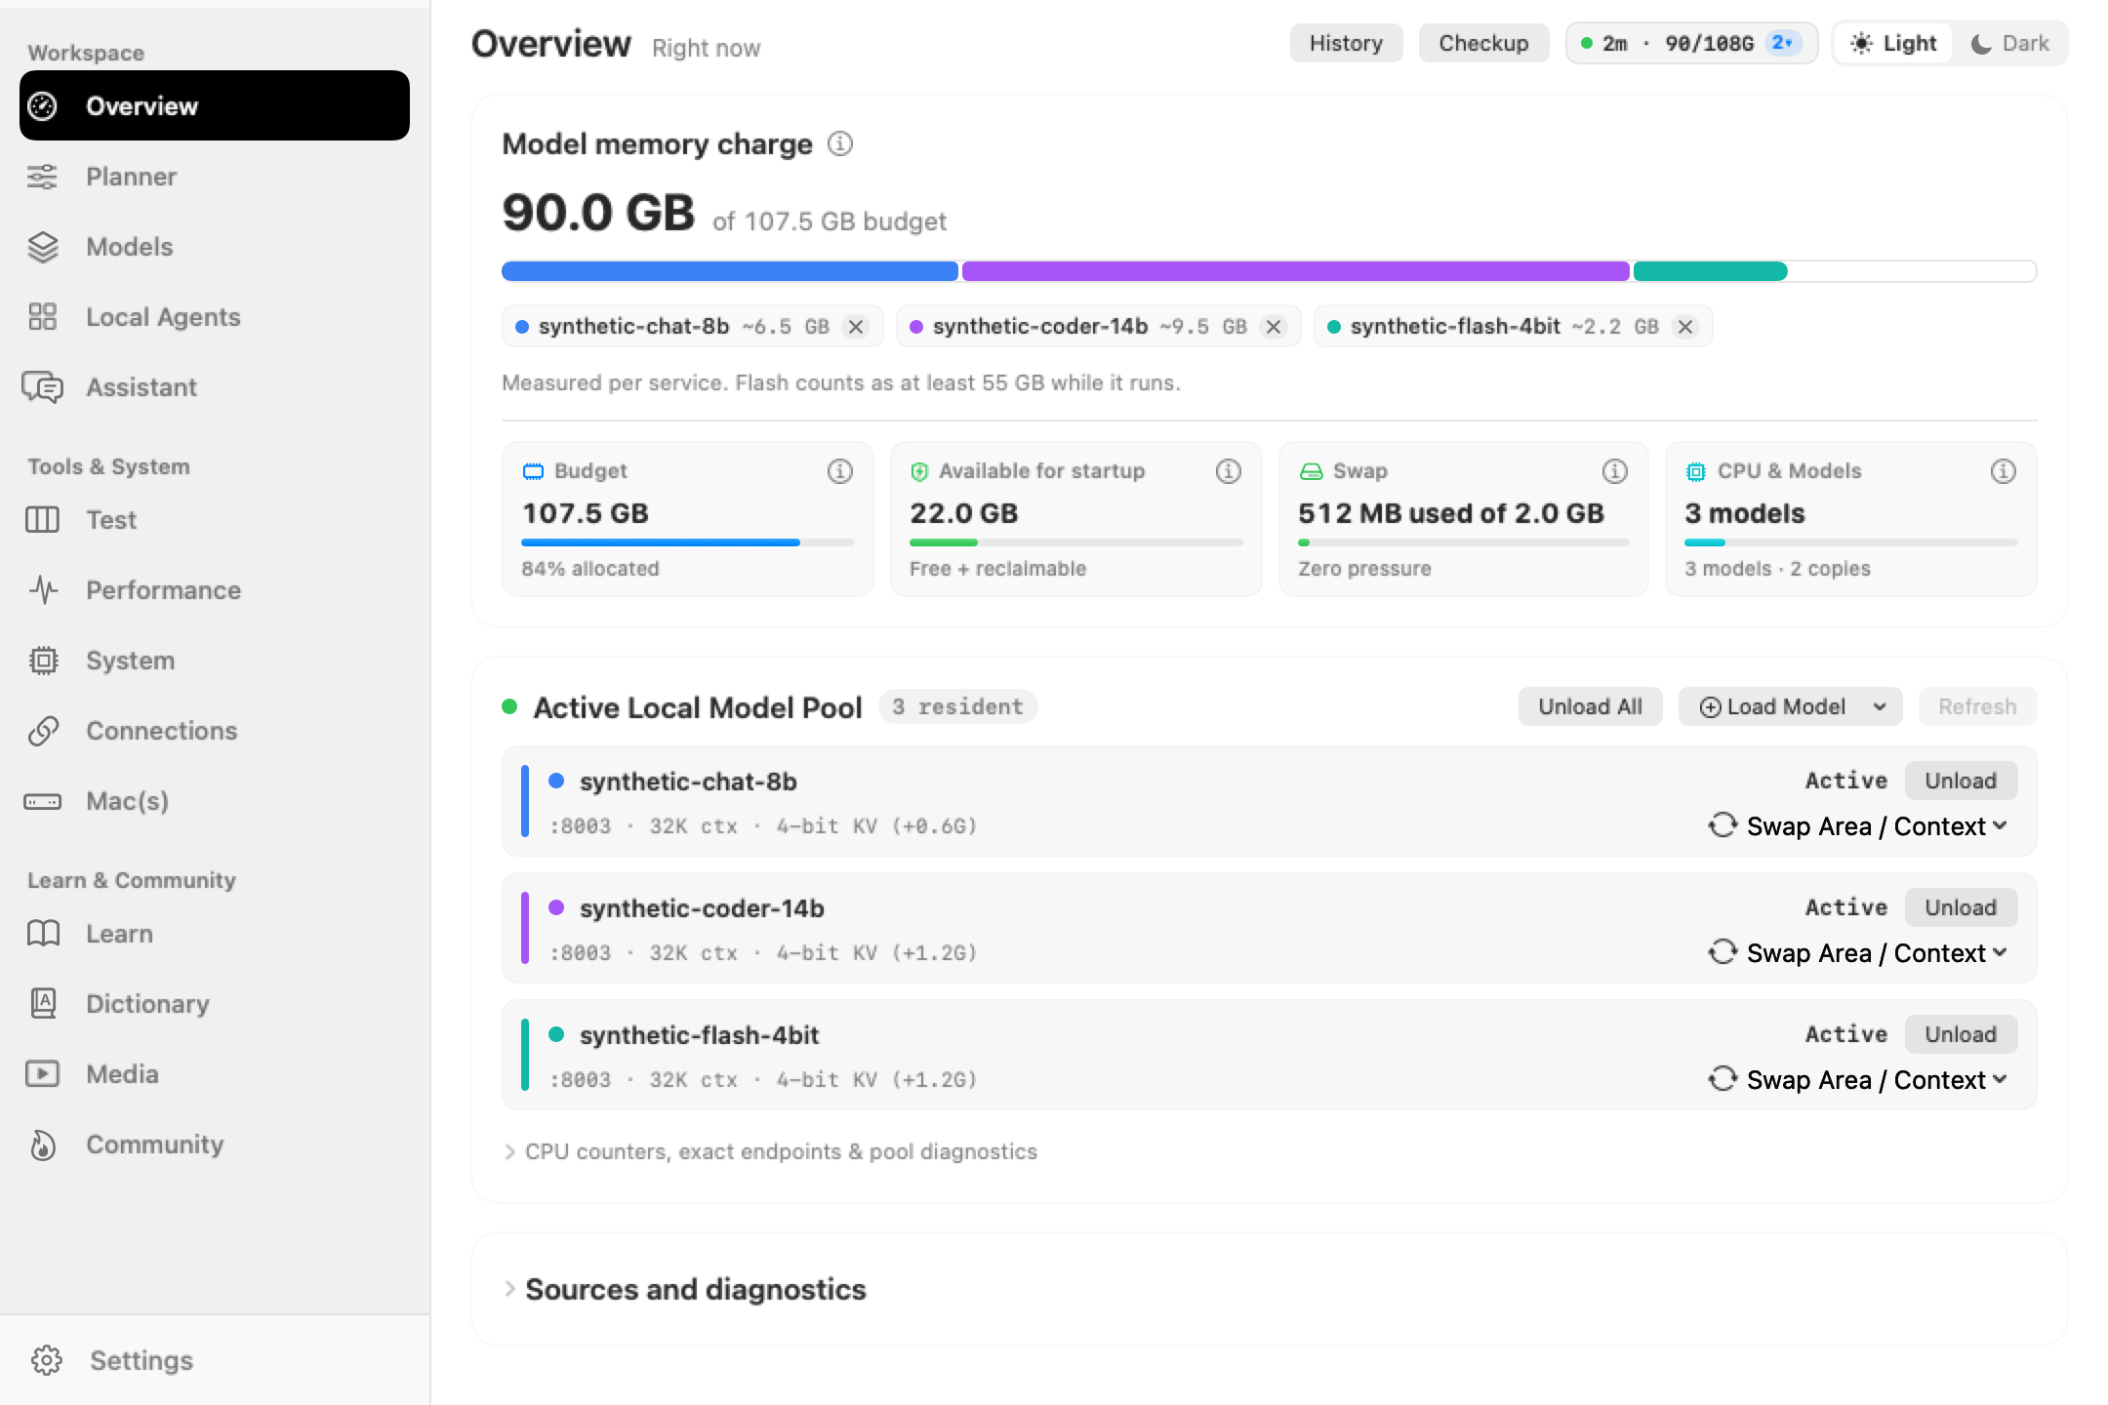Click Unload All in model pool
Screen dimensions: 2108x1405
(1590, 706)
